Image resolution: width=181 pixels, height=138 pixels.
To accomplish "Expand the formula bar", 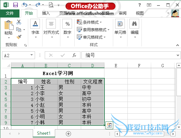I will 178,55.
